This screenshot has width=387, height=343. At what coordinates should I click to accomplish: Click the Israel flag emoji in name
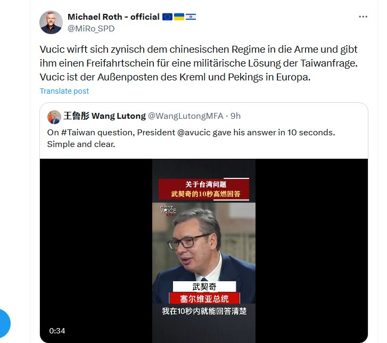[x=191, y=17]
